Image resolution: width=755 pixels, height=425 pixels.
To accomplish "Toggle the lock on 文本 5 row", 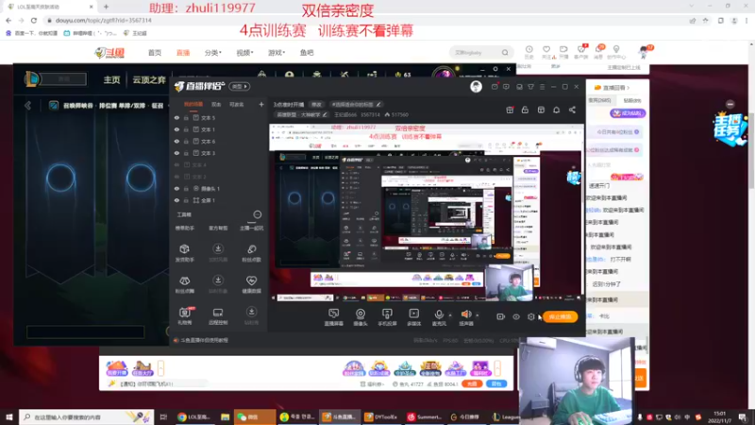I will [186, 117].
